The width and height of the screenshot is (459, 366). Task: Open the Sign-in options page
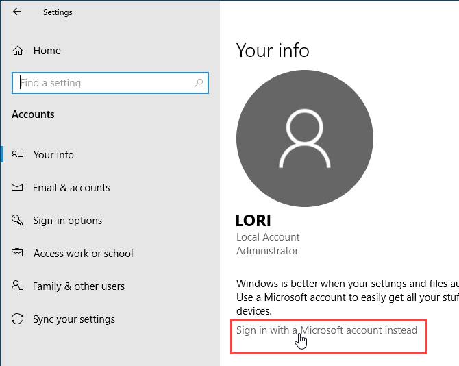click(67, 221)
